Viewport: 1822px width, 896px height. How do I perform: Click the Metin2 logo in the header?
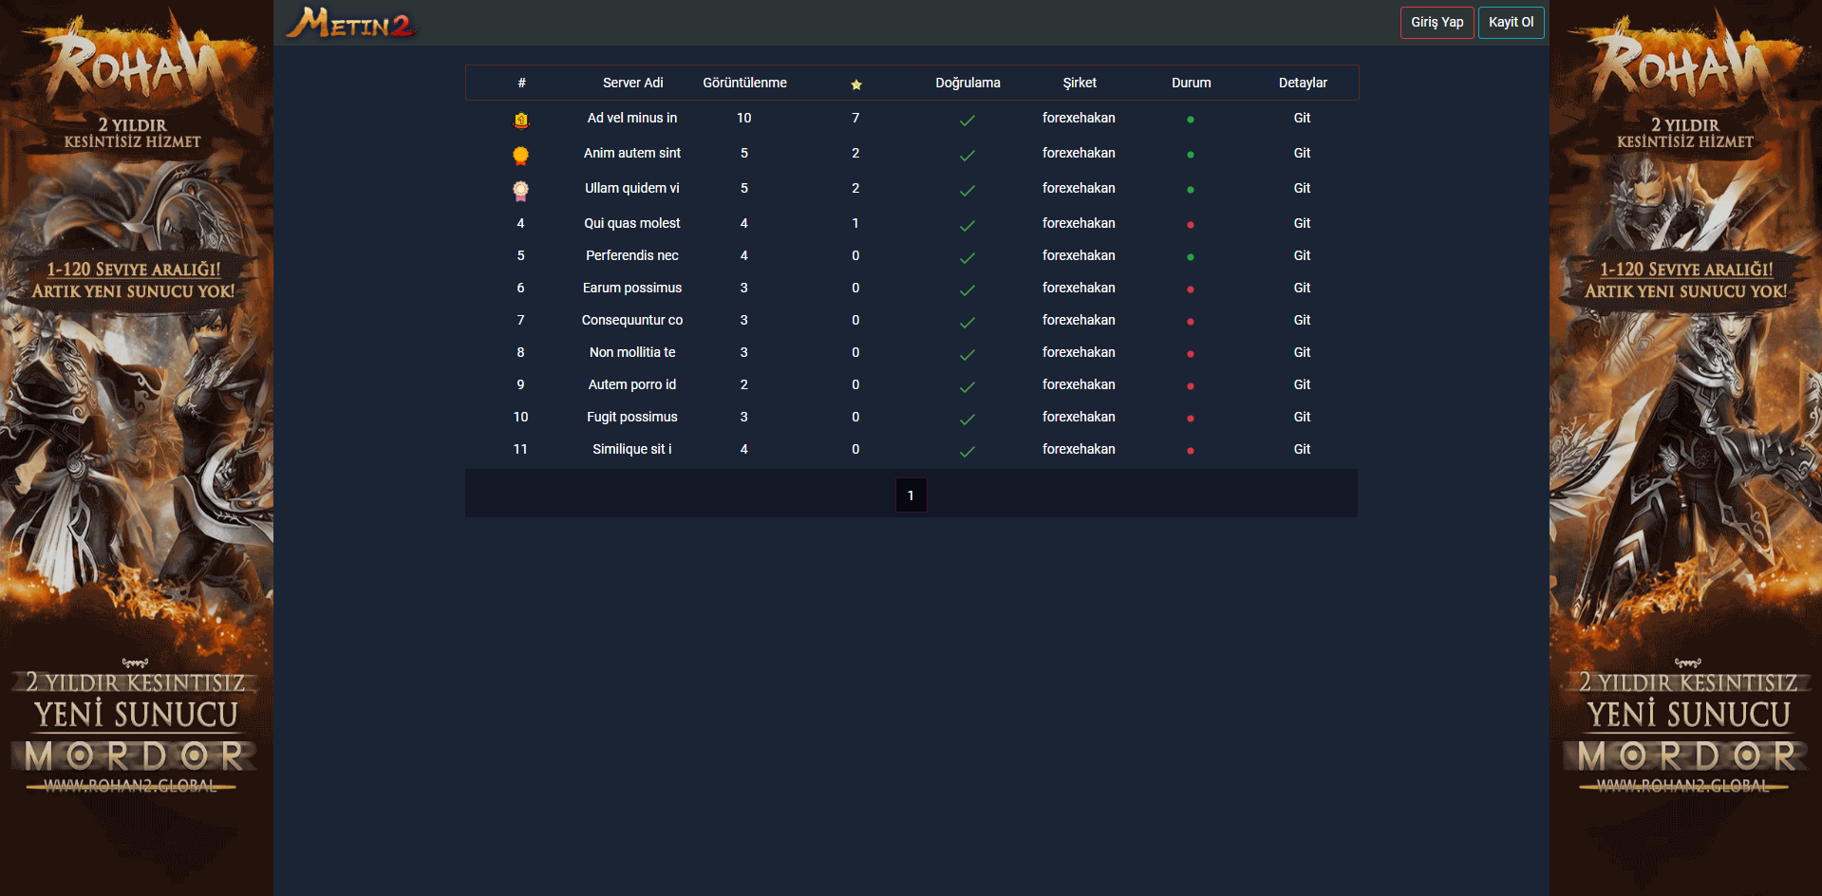click(x=351, y=23)
